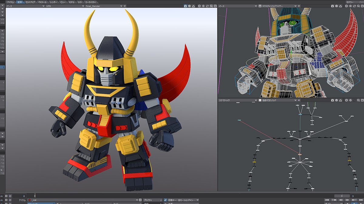
Task: Open the 全モーションチャン... auto key channel dropdown
Action: pyautogui.click(x=184, y=200)
